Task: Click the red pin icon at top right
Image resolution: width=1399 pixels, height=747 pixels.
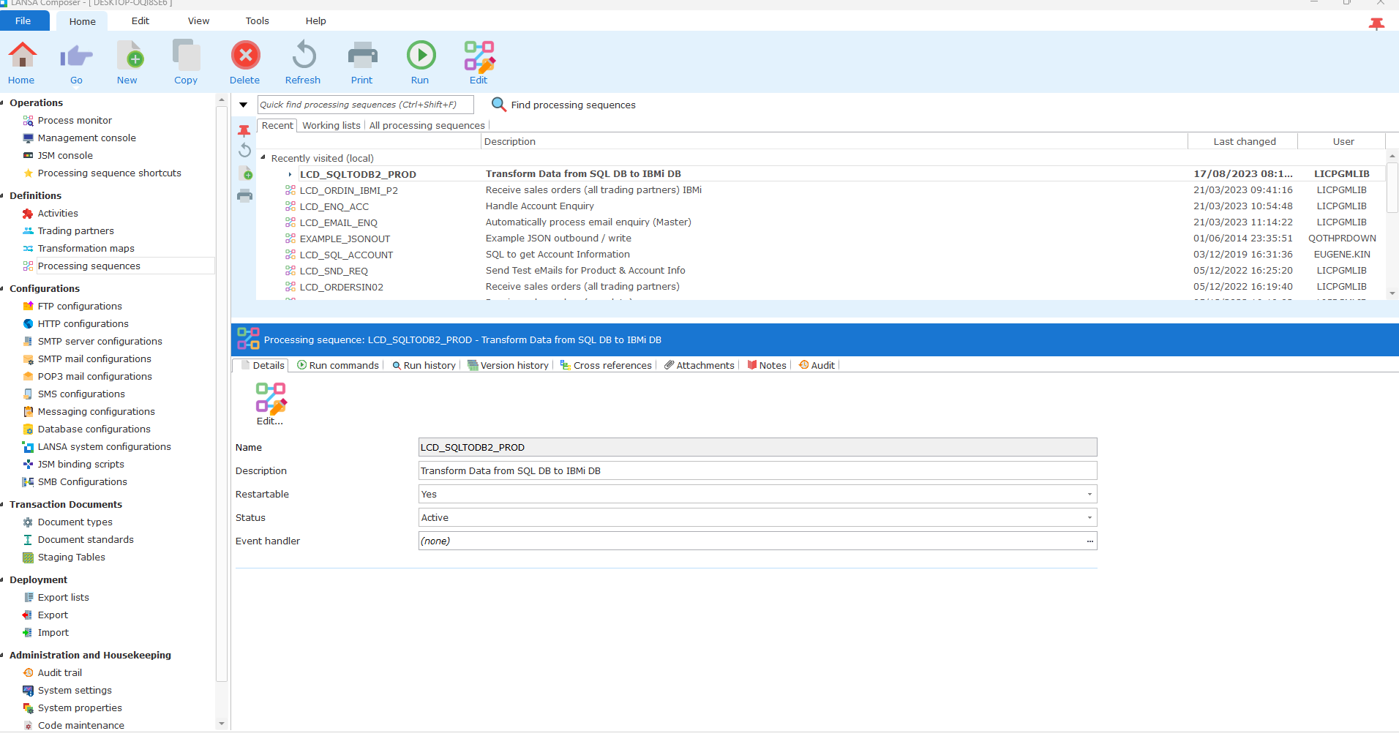Action: pyautogui.click(x=1376, y=23)
